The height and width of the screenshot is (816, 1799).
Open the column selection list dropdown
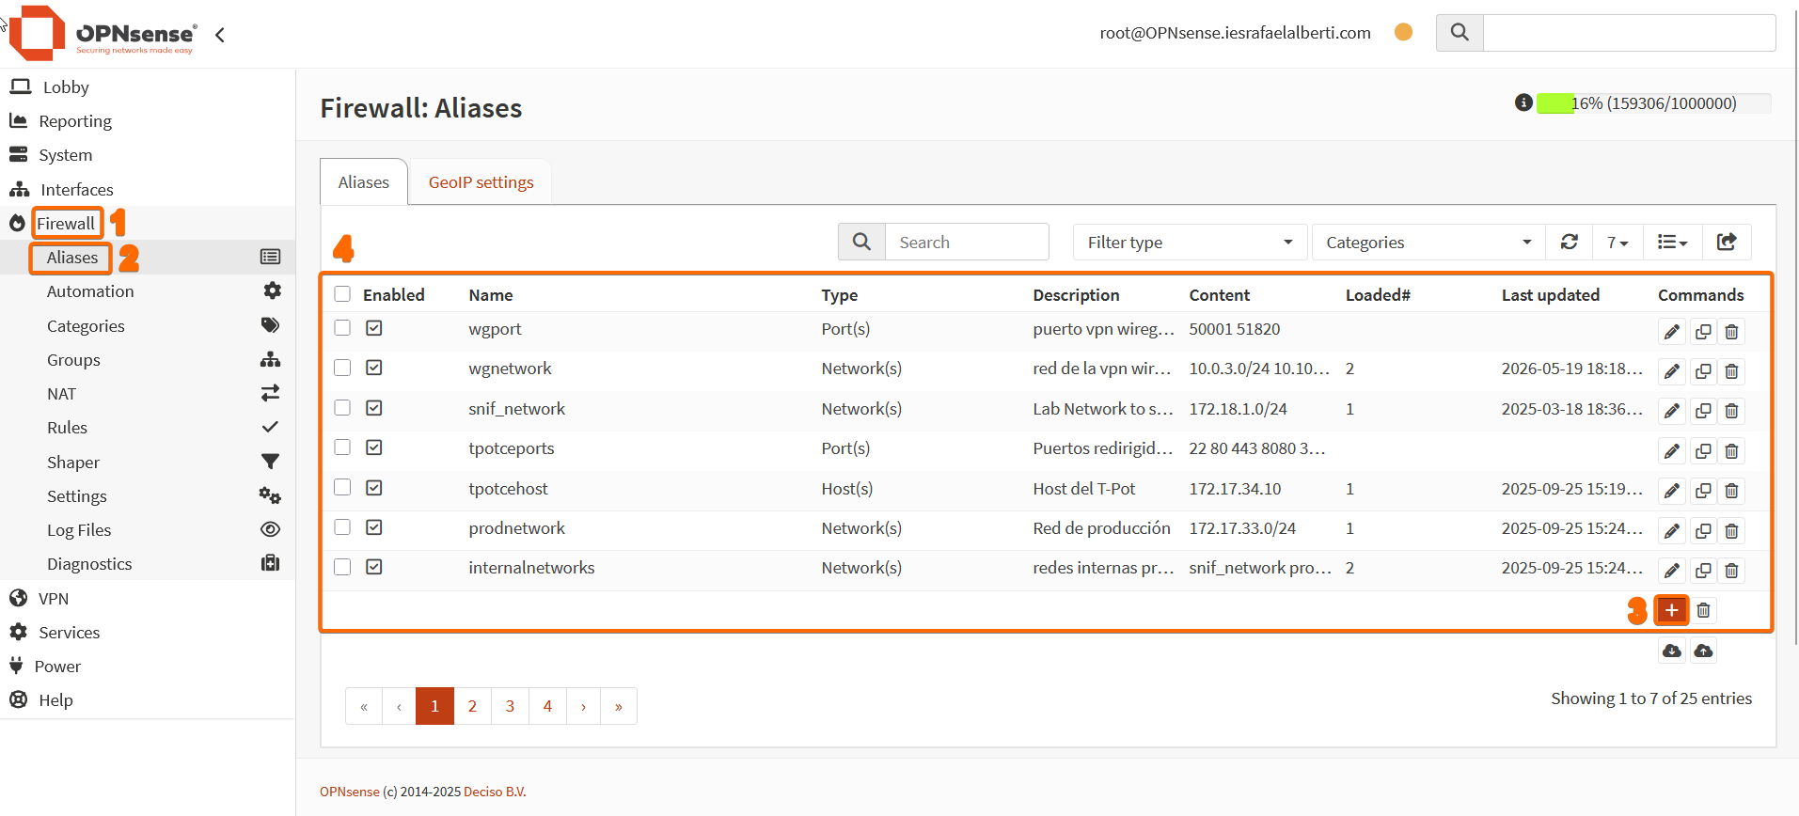1672,242
